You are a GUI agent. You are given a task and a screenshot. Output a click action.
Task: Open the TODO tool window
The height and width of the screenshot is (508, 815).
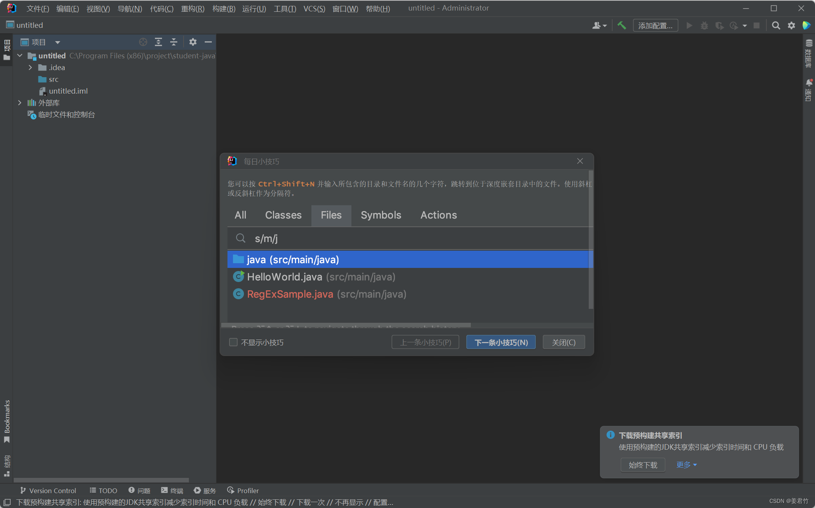(x=104, y=490)
